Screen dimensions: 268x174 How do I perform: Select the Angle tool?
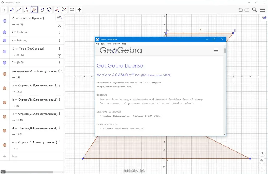click(x=57, y=10)
